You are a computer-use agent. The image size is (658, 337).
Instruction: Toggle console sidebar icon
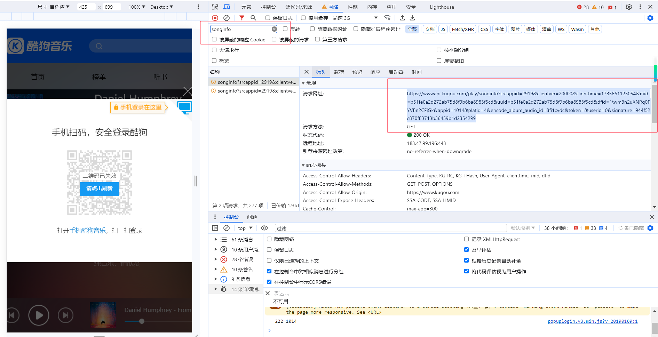click(x=215, y=228)
